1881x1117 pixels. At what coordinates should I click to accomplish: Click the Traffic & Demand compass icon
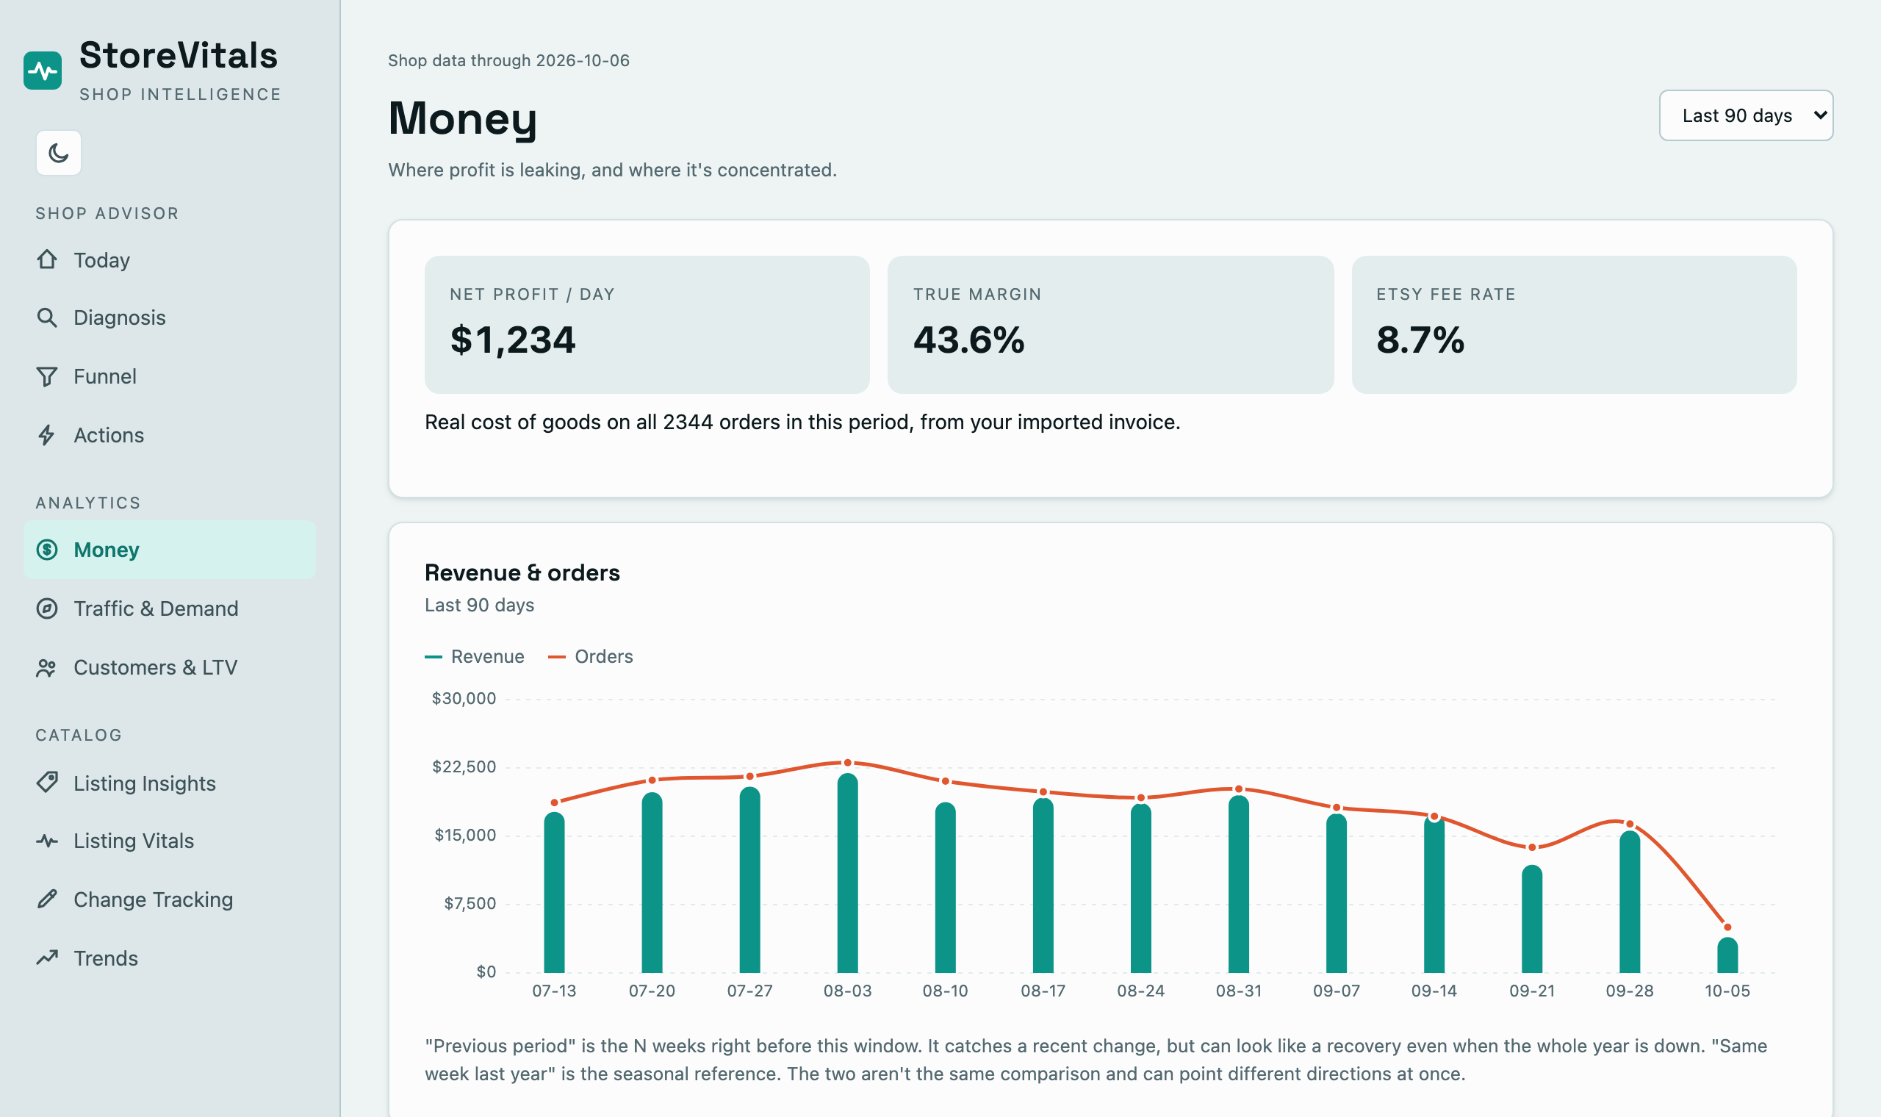[46, 609]
